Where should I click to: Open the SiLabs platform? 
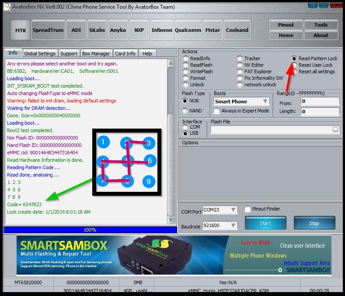pos(97,30)
